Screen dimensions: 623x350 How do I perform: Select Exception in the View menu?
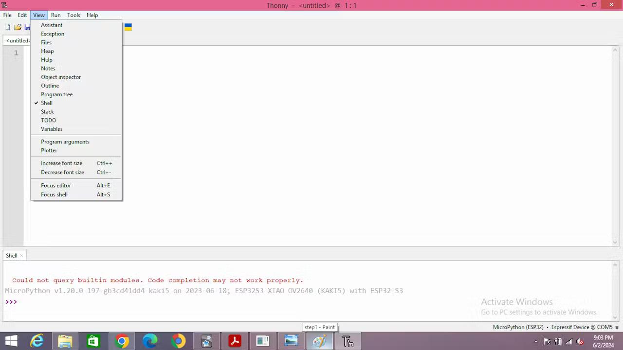point(76,34)
